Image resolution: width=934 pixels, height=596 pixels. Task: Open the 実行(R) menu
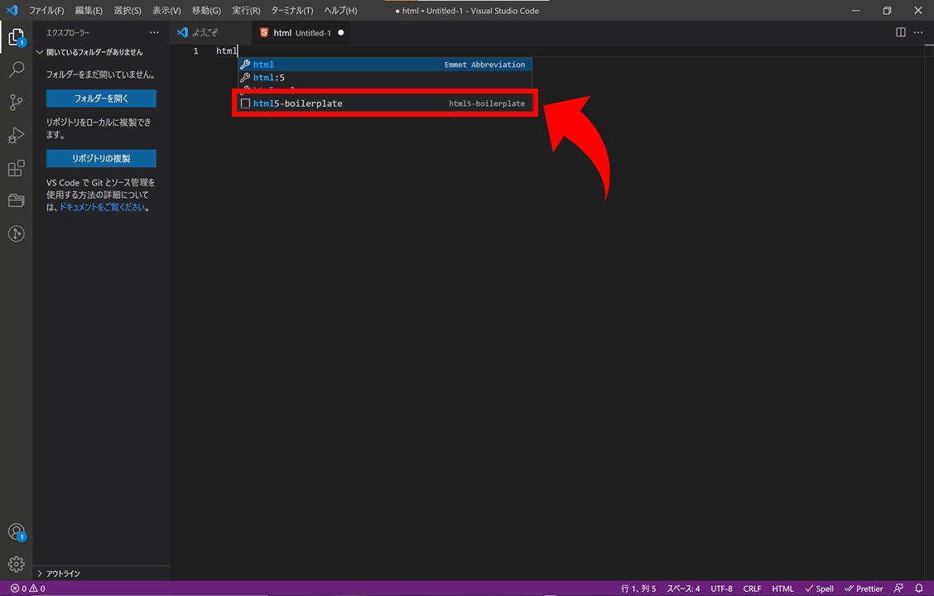246,11
